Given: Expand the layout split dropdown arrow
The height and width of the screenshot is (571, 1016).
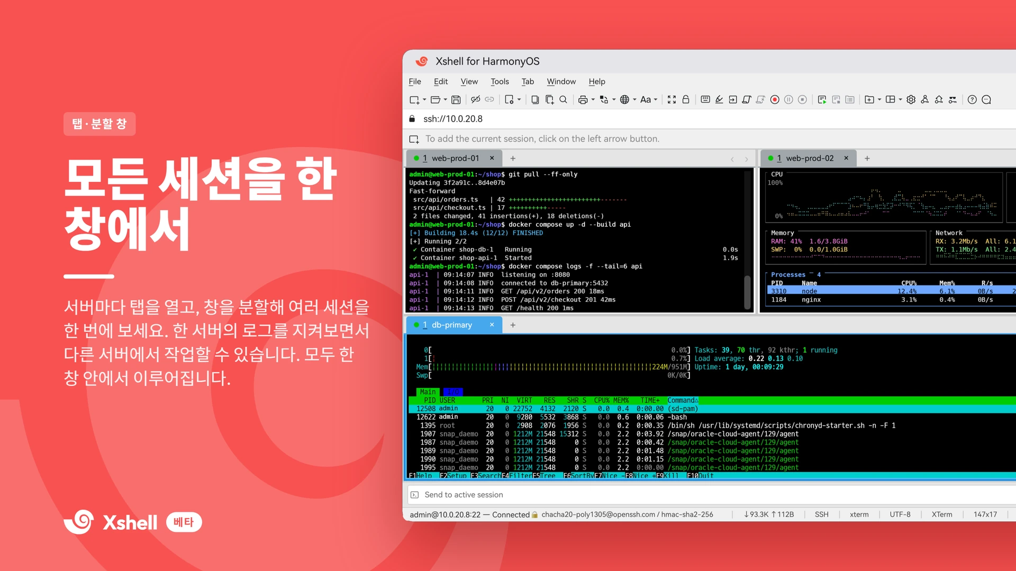Looking at the screenshot, I should 900,99.
